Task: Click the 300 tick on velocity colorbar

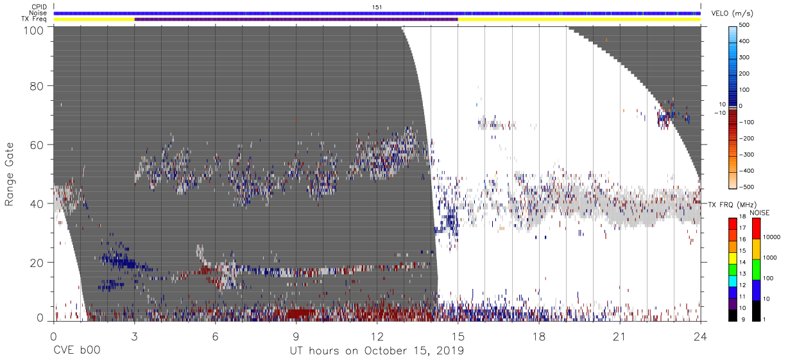Action: tap(746, 57)
